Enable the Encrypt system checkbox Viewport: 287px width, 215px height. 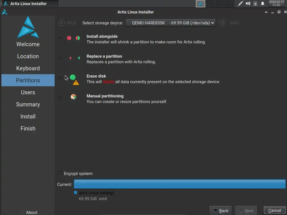(x=60, y=173)
